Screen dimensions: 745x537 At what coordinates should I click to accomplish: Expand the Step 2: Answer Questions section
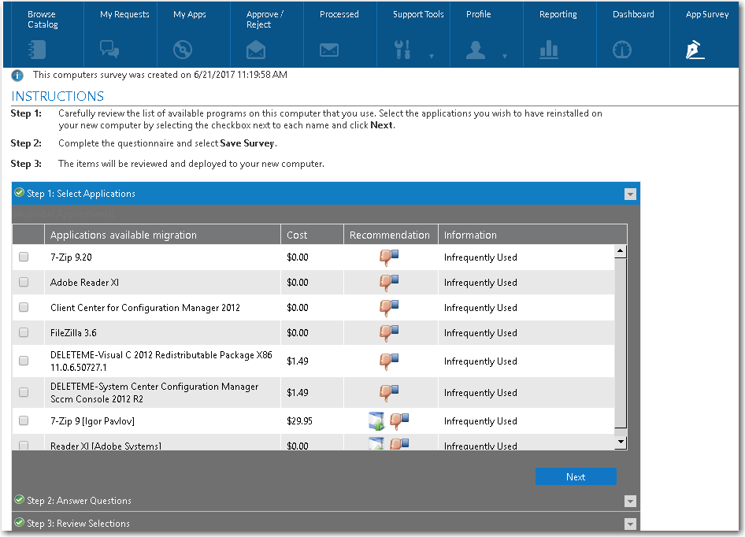79,501
